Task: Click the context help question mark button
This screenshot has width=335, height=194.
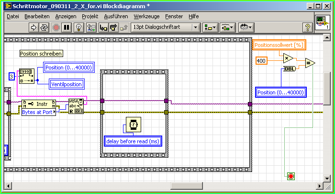Action: coord(308,27)
